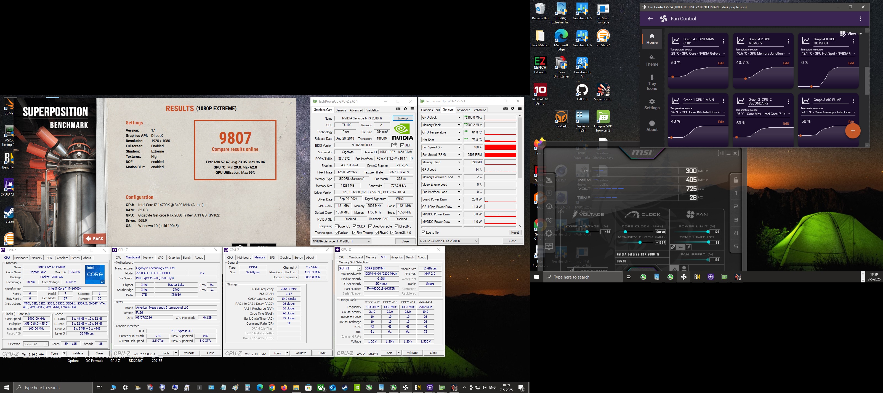Click the Reset button in GPU-Z Sensors
This screenshot has width=883, height=393.
(515, 232)
